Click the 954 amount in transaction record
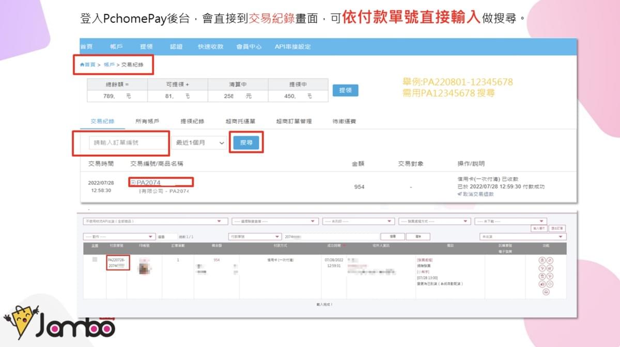This screenshot has height=347, width=620. pos(359,187)
